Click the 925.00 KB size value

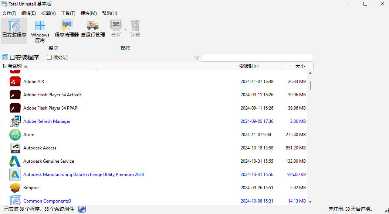click(297, 175)
